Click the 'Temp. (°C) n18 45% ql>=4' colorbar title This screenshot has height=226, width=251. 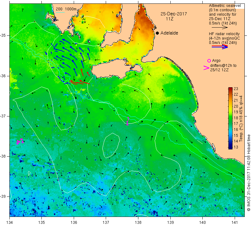pos(241,119)
